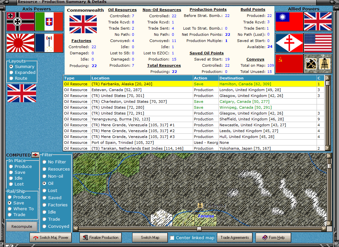
Task: Click the Union Jack below Layouts
Action: pos(22,93)
